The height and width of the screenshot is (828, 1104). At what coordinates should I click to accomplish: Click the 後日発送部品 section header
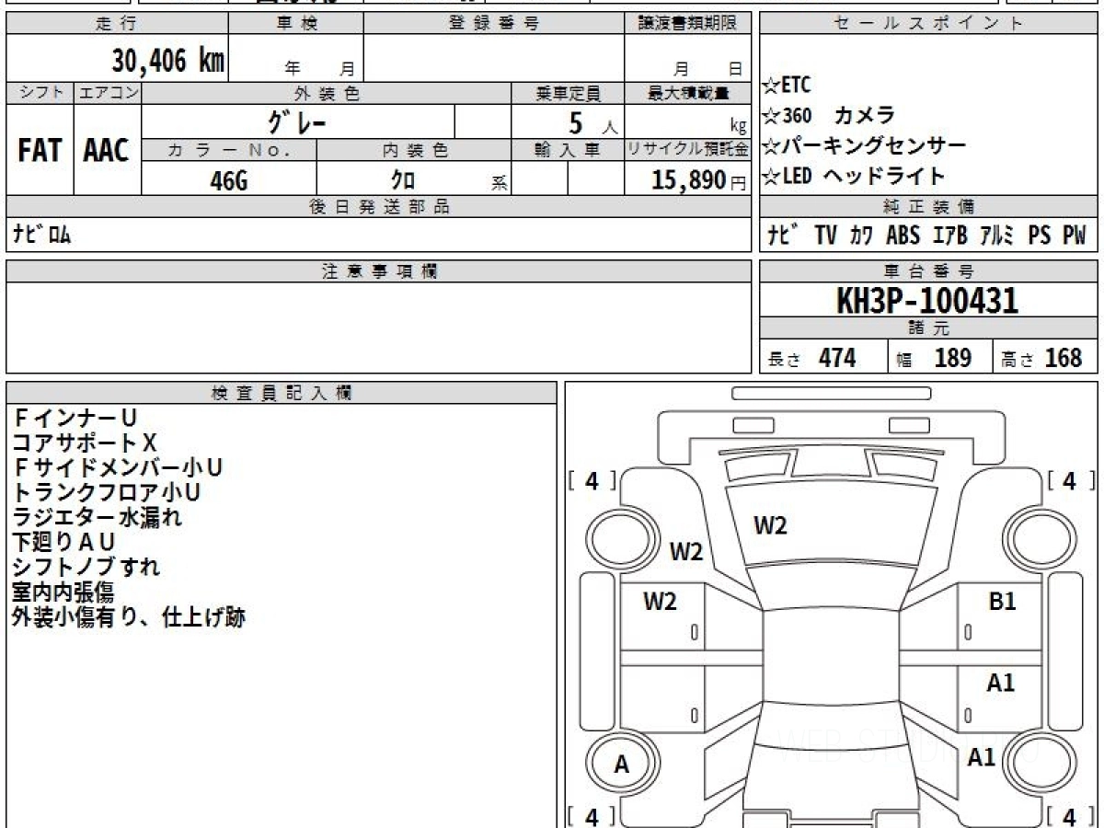[378, 207]
